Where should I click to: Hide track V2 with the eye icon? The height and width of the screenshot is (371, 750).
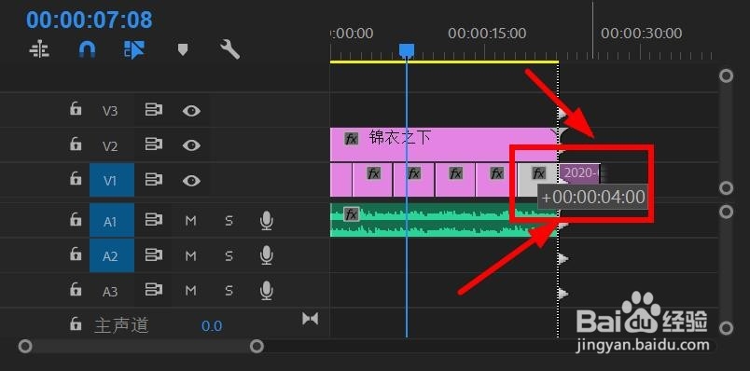click(191, 145)
